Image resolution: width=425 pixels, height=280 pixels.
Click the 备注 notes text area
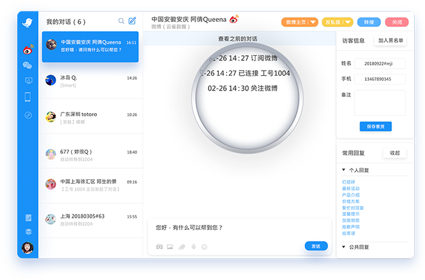tap(380, 103)
